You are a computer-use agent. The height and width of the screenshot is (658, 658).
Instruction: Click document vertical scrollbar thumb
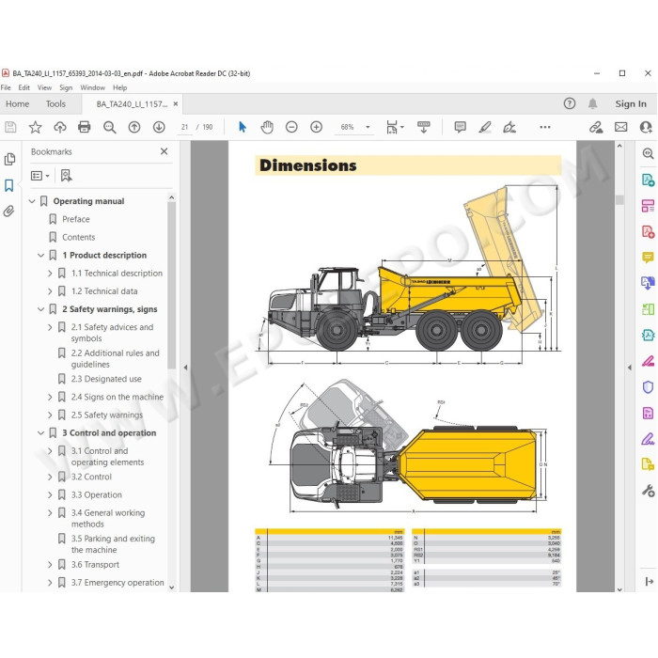(619, 199)
